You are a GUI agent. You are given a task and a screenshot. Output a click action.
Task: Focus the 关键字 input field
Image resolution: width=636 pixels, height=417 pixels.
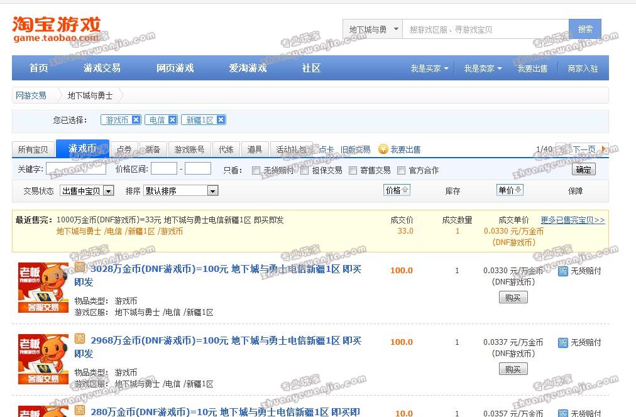point(76,168)
